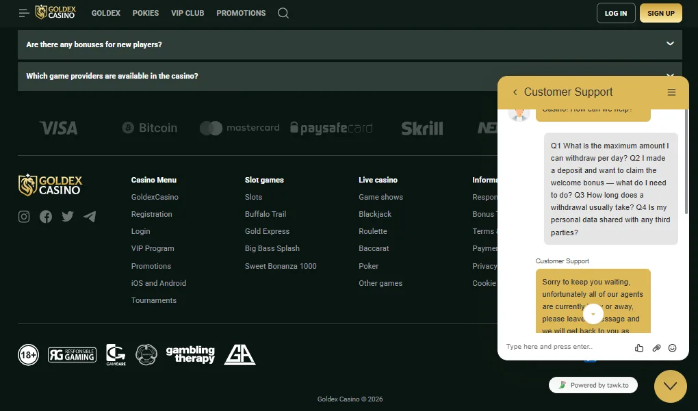Click the chat message input field
The height and width of the screenshot is (411, 698).
[x=565, y=347]
